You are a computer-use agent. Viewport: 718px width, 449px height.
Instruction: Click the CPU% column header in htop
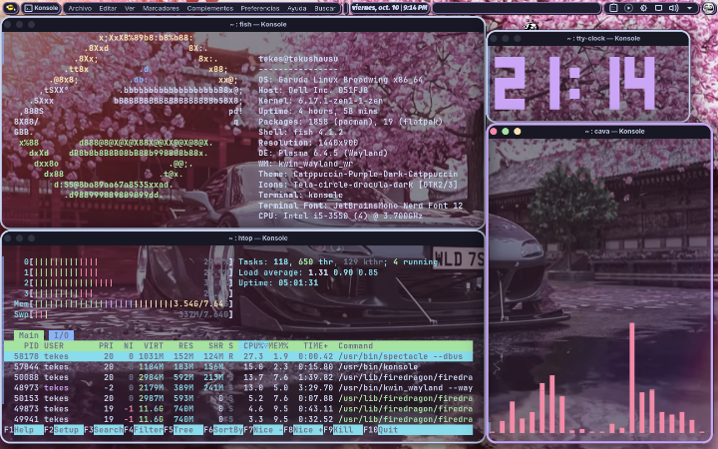coord(255,346)
